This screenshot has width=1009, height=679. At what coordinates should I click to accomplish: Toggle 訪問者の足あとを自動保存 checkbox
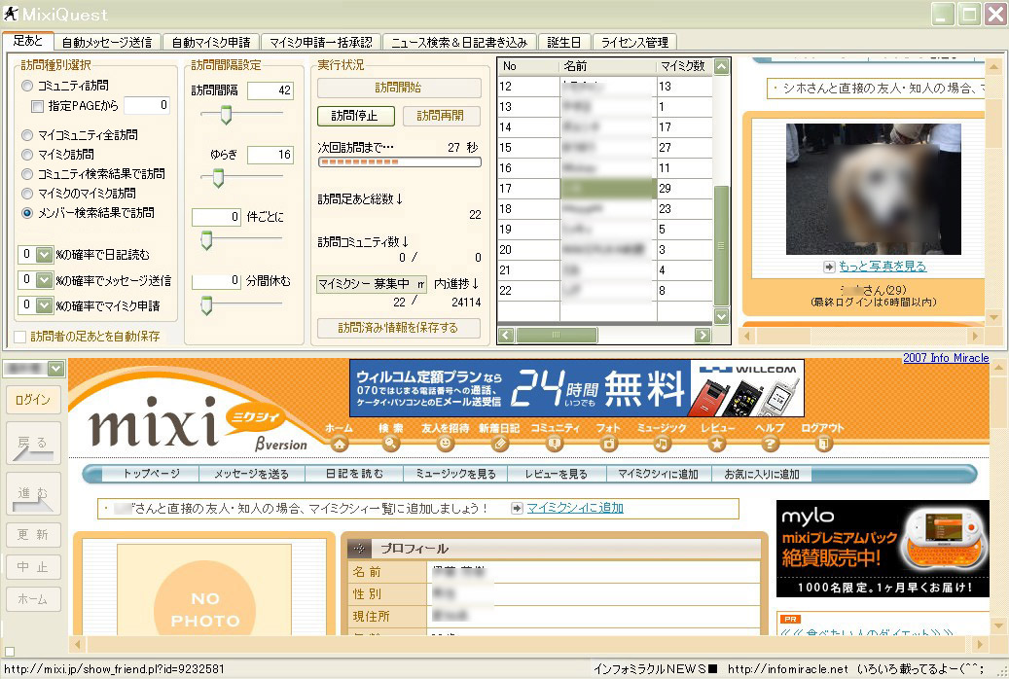(20, 337)
